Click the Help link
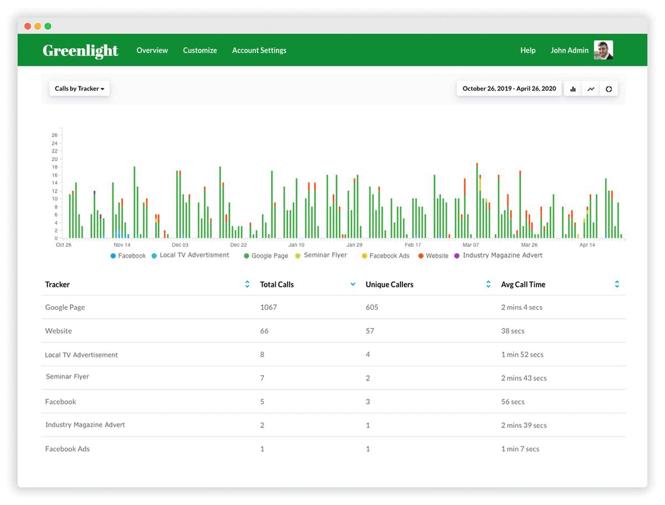The height and width of the screenshot is (505, 665). coord(528,50)
